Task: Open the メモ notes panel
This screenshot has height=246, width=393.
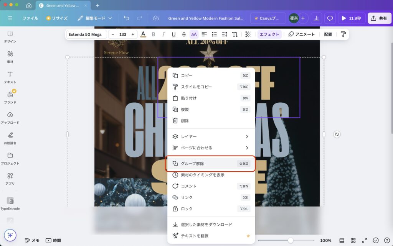Action: pos(32,241)
